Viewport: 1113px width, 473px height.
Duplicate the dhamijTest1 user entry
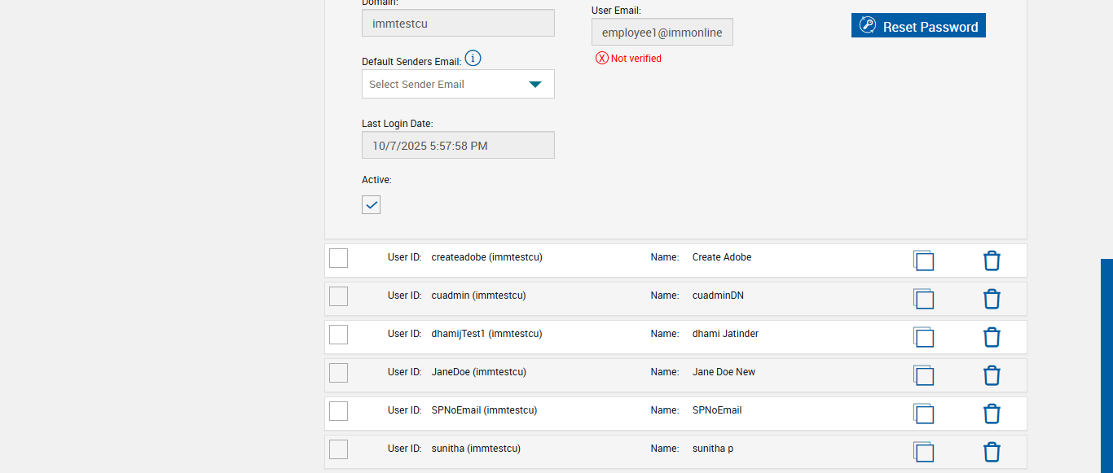tap(923, 337)
